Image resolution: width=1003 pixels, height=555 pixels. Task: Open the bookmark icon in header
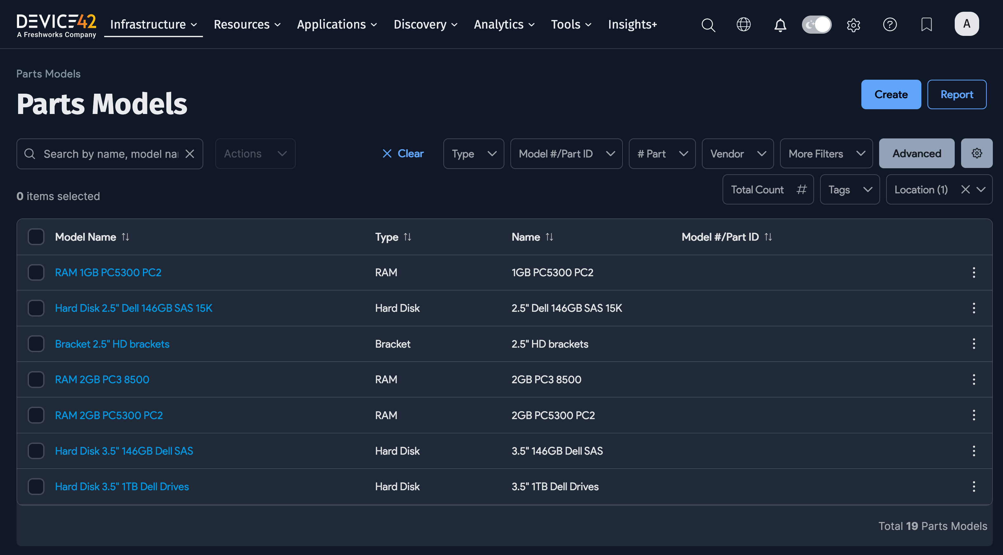[x=926, y=24]
